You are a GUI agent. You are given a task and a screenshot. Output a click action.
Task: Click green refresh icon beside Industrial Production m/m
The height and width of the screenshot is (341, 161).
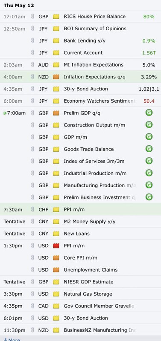pyautogui.click(x=149, y=173)
